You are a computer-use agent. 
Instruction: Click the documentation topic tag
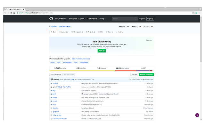point(67,62)
